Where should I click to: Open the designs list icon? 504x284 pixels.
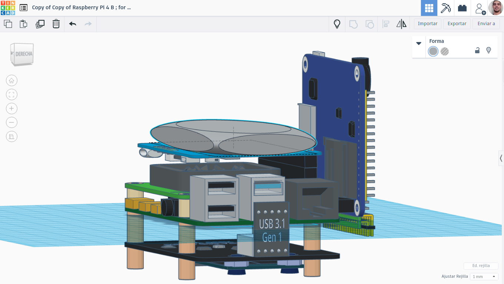click(x=23, y=7)
